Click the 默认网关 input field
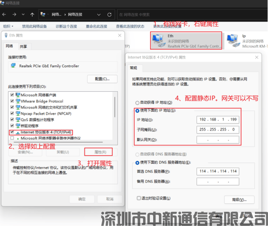This screenshot has height=226, width=268. pos(218,140)
